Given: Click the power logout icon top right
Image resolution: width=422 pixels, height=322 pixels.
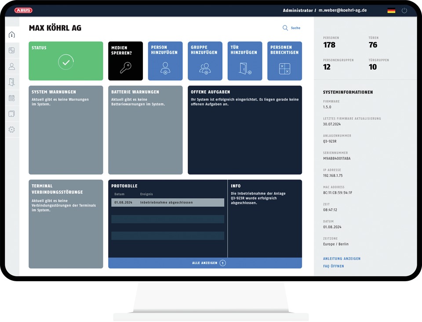Looking at the screenshot, I should tap(405, 10).
